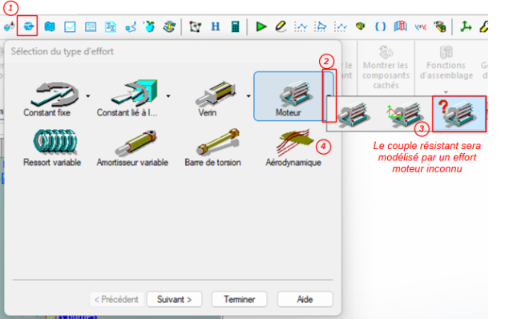The image size is (505, 319).
Task: Pick the Amortisseur variable damper icon
Action: [135, 143]
